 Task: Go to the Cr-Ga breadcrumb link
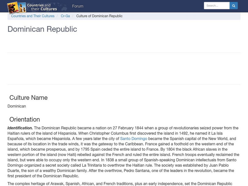(x=65, y=16)
